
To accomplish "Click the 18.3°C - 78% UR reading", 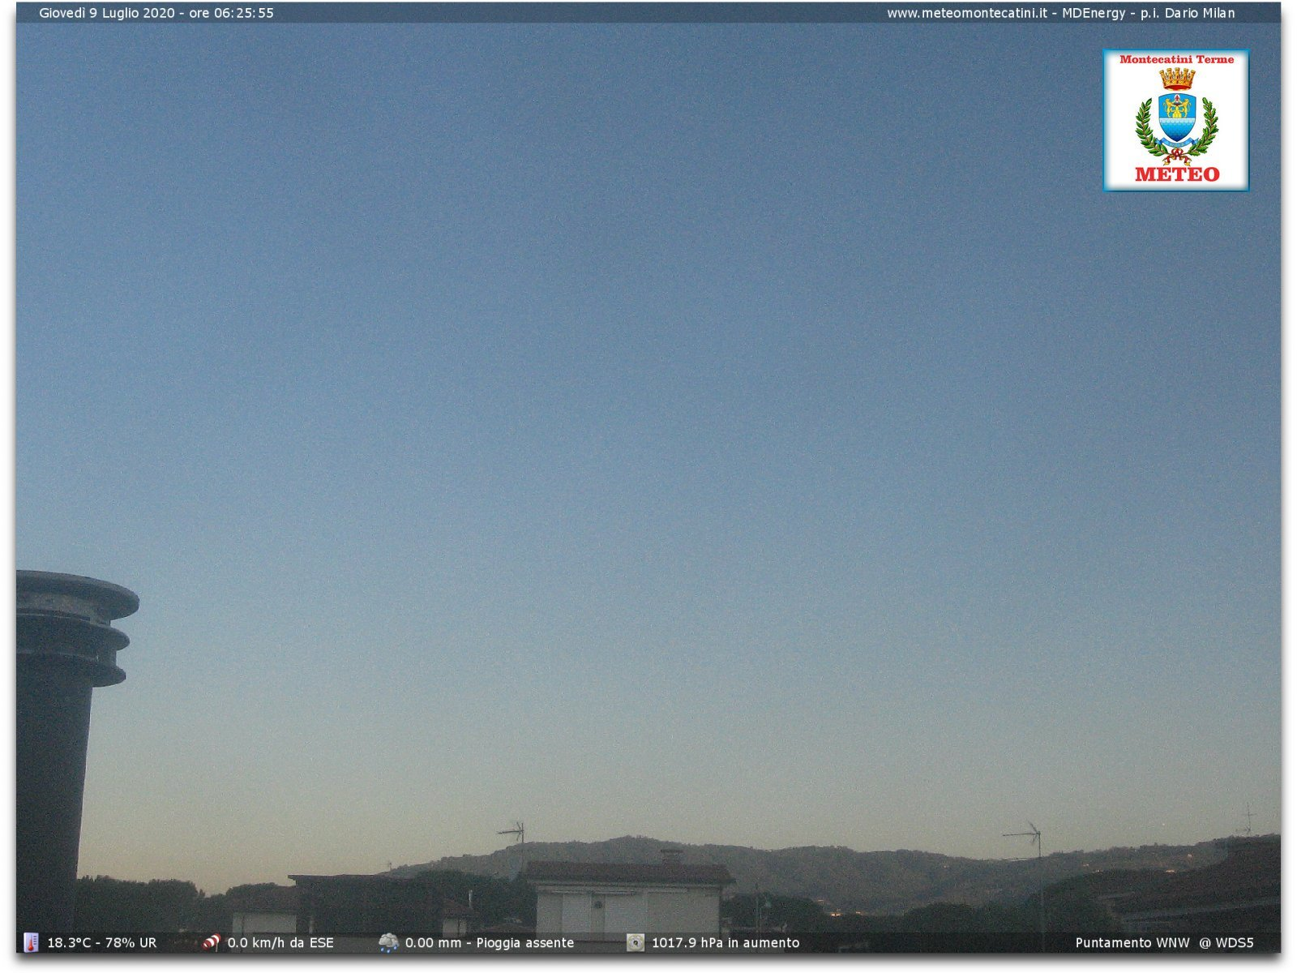I will click(102, 943).
